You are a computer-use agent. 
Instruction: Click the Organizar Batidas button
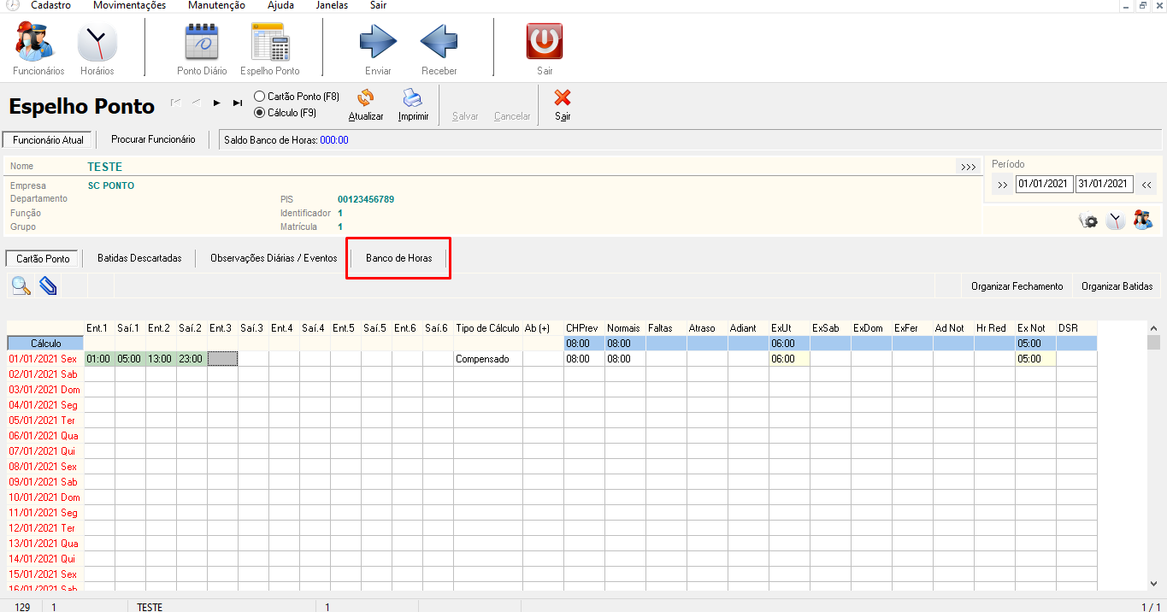point(1117,286)
